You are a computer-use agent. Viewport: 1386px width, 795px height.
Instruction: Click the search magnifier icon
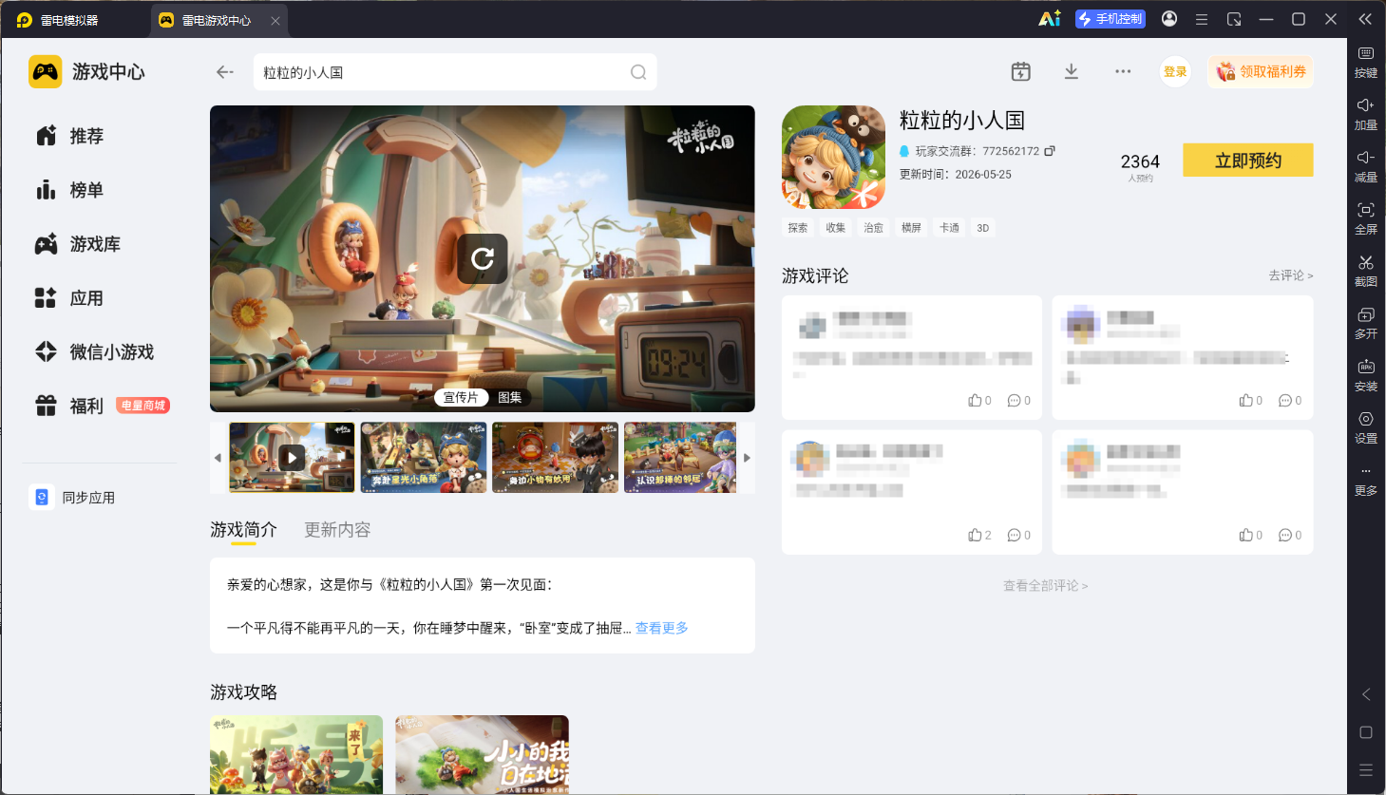click(638, 72)
